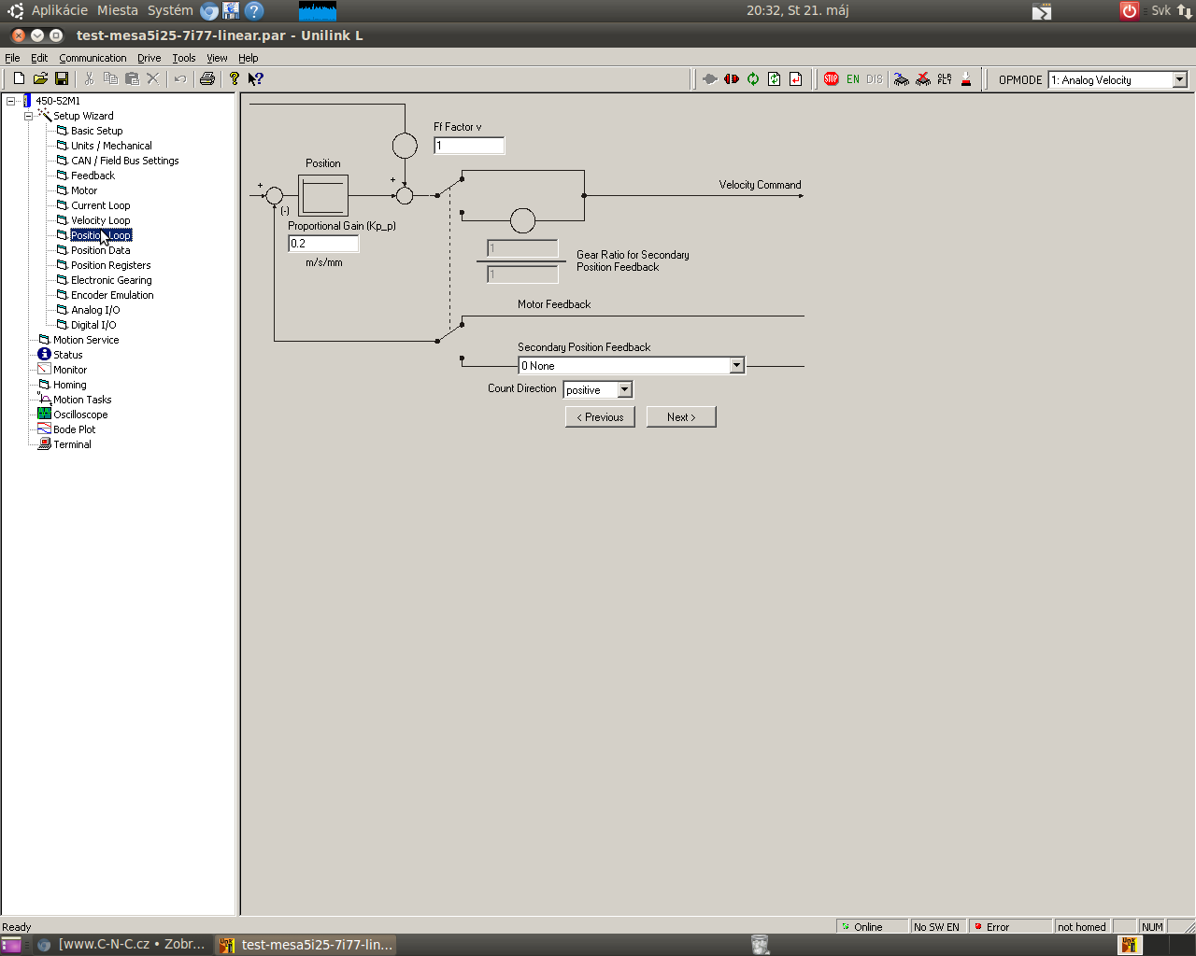Open Secondary Position Feedback dropdown
Image resolution: width=1196 pixels, height=956 pixels.
click(736, 366)
